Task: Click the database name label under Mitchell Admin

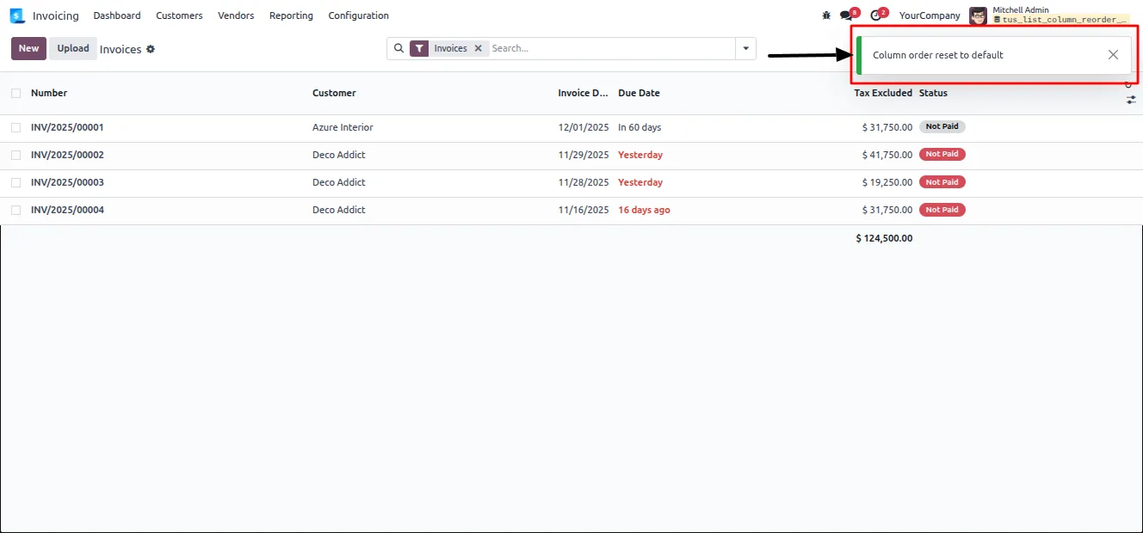Action: pos(1060,20)
